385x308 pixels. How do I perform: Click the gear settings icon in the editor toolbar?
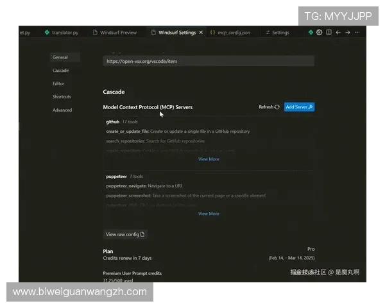pos(319,32)
